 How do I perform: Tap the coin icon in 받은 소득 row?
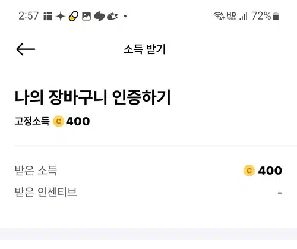tap(249, 171)
